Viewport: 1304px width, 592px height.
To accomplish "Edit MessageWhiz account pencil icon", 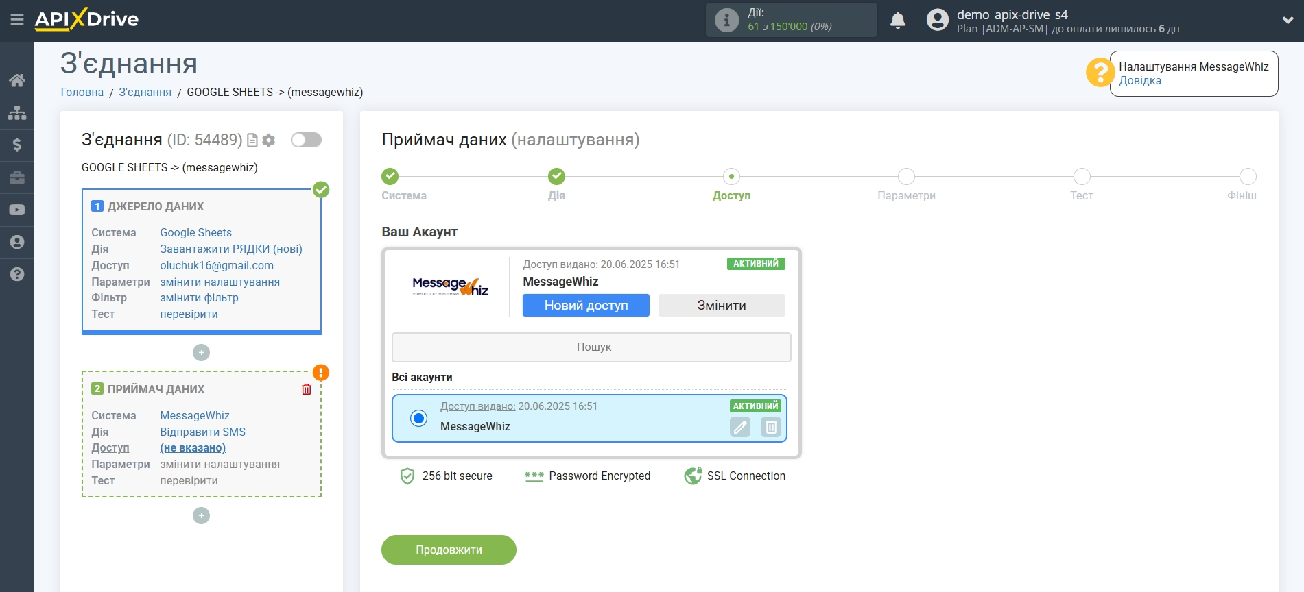I will 740,428.
